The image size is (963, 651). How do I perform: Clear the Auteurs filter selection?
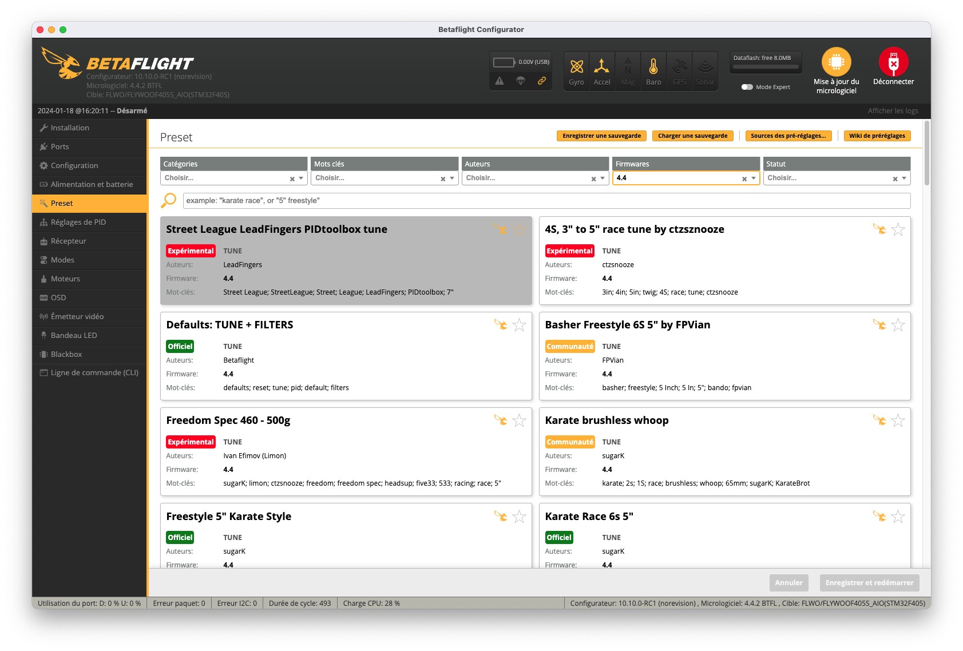[593, 179]
